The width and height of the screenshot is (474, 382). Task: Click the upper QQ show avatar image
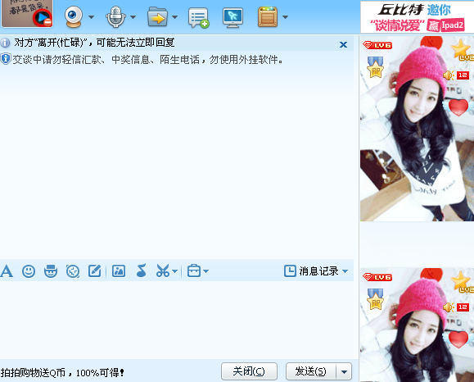point(418,129)
